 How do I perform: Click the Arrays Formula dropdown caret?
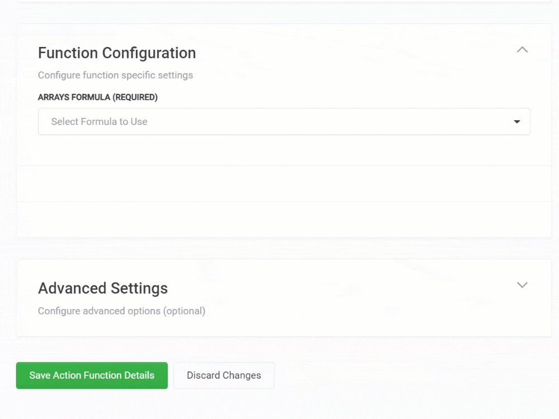click(x=517, y=122)
